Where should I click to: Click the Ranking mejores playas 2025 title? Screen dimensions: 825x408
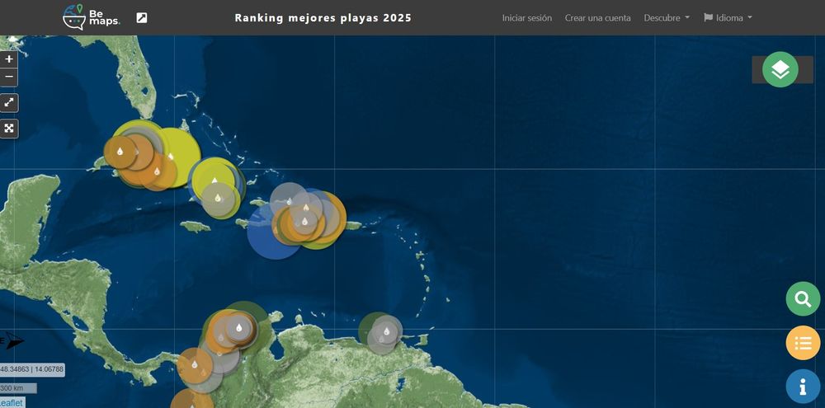323,18
